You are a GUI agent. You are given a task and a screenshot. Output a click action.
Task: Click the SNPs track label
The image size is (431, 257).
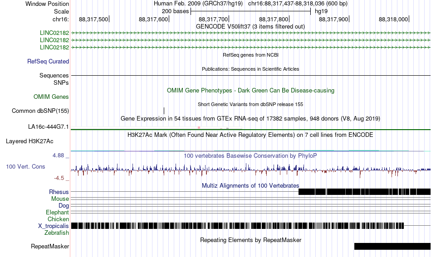[x=61, y=82]
